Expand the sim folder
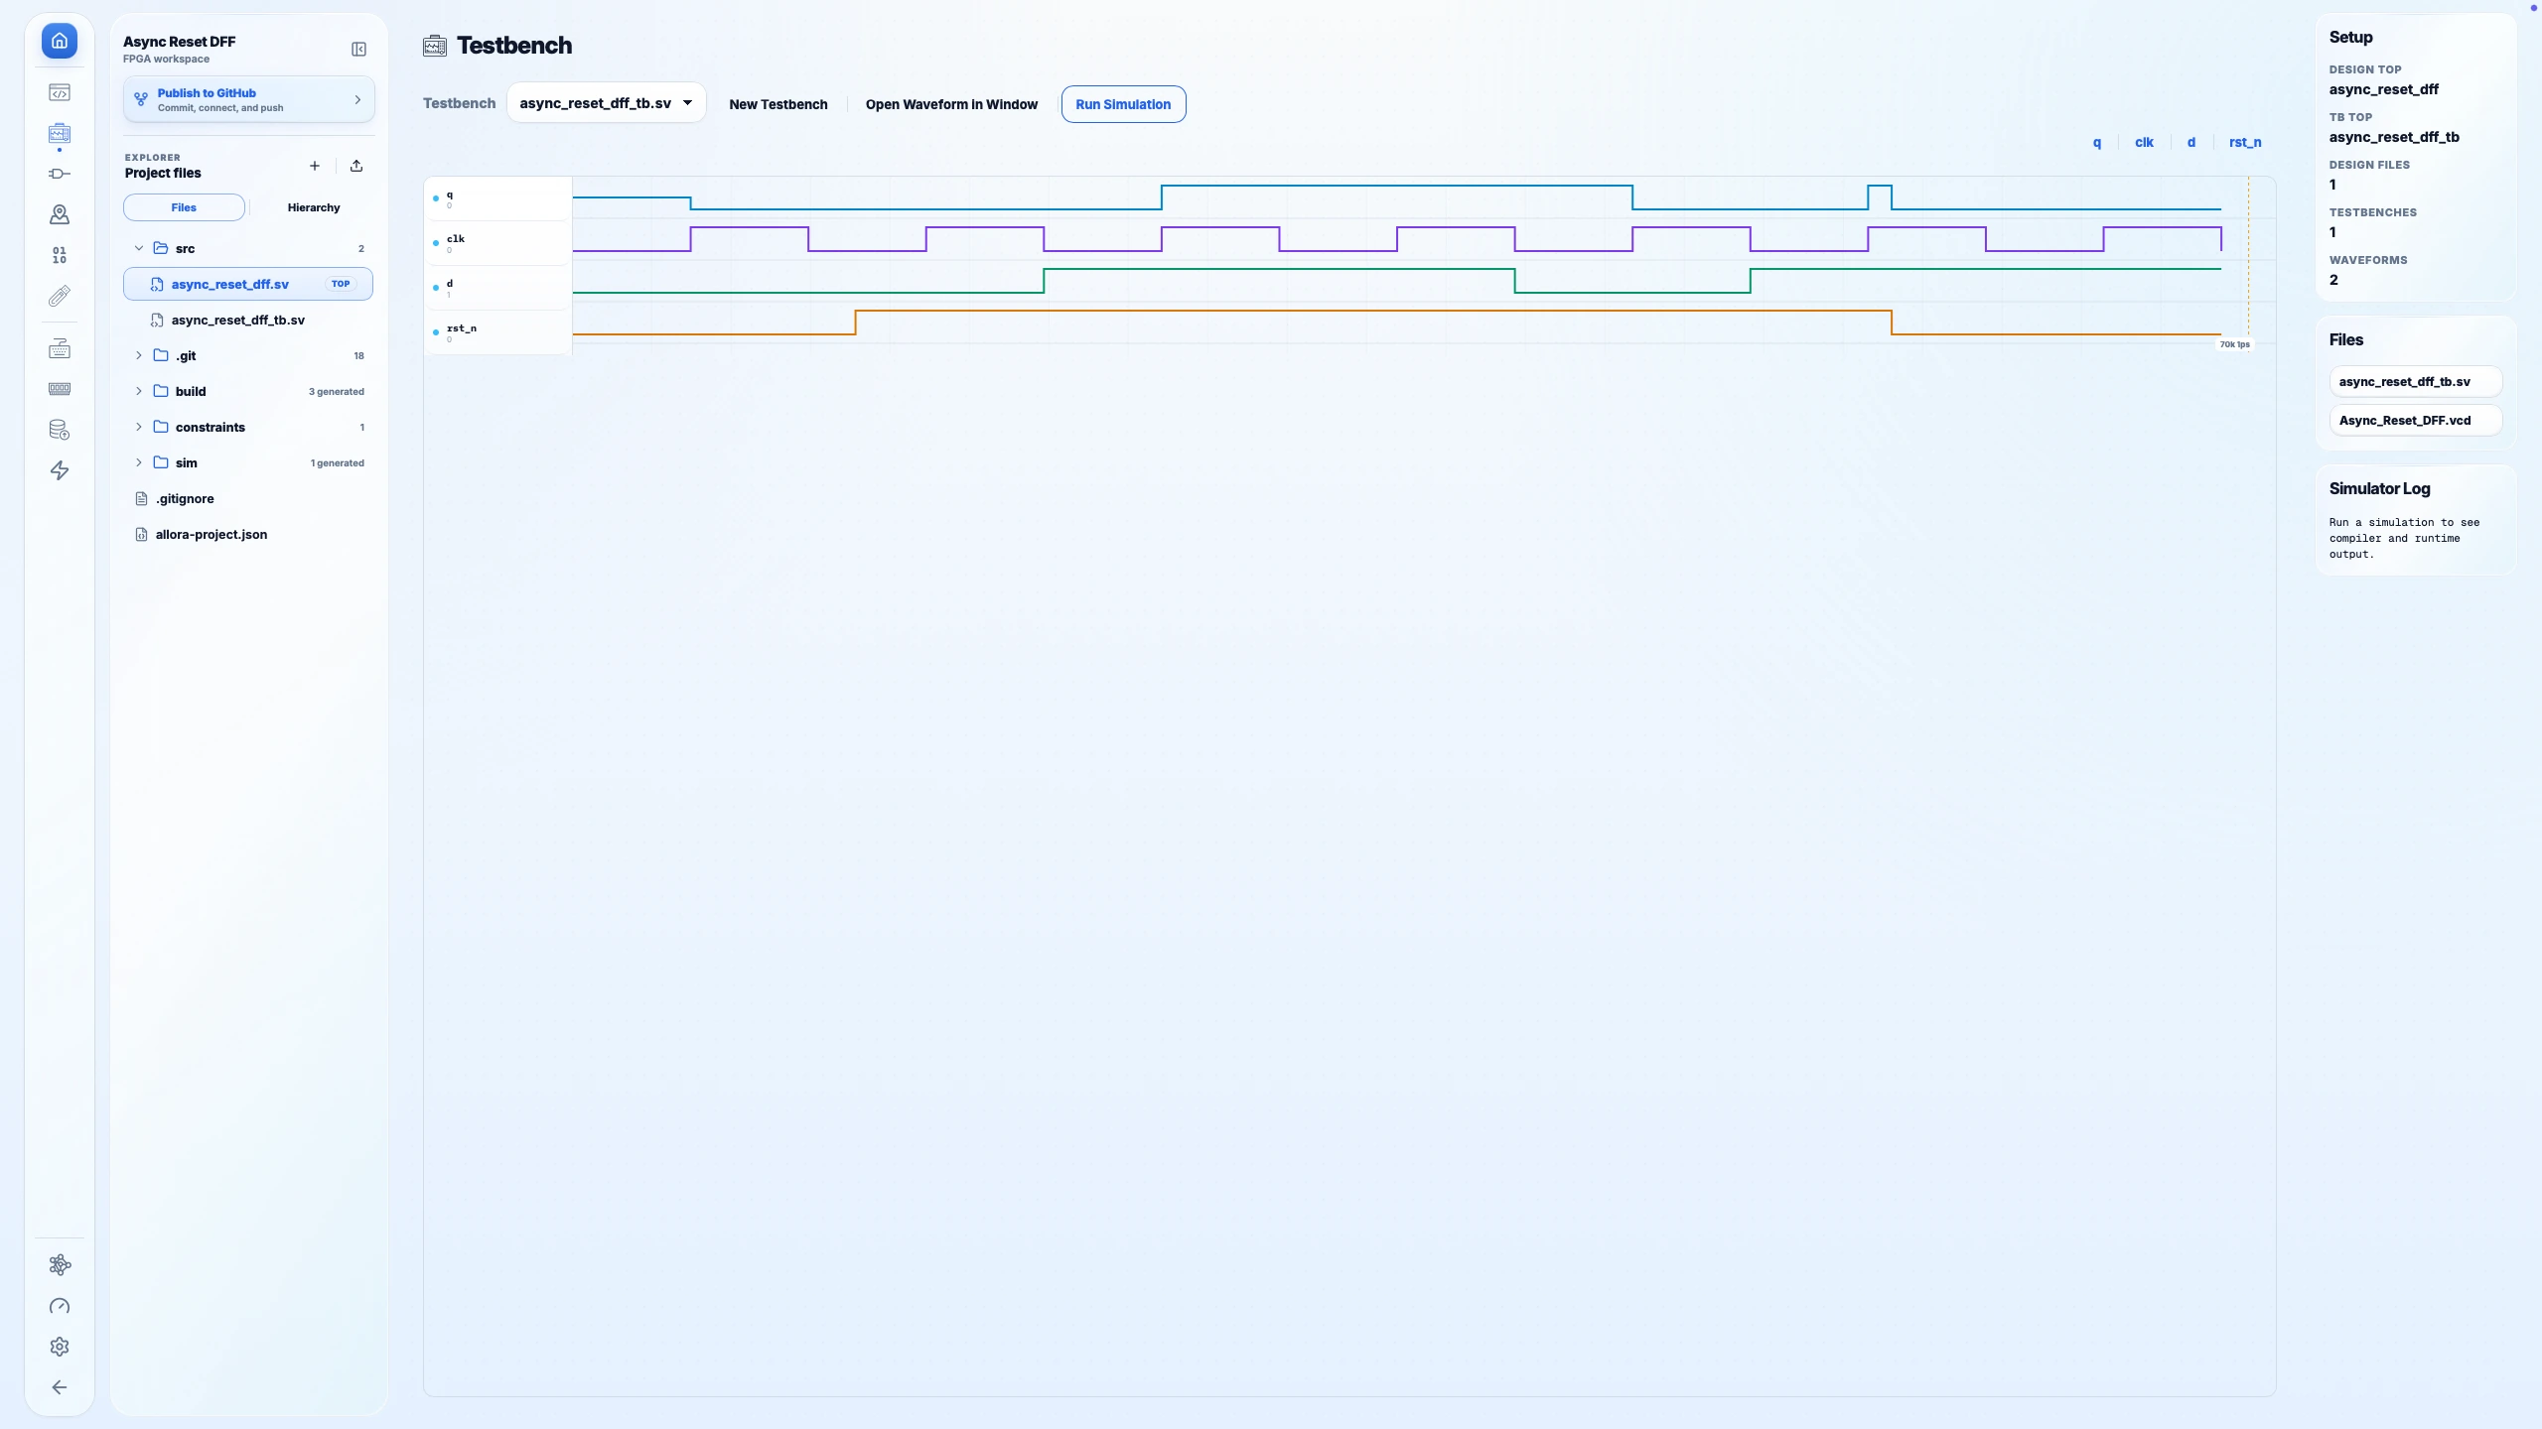Screen dimensions: 2542x1429 pyautogui.click(x=139, y=462)
